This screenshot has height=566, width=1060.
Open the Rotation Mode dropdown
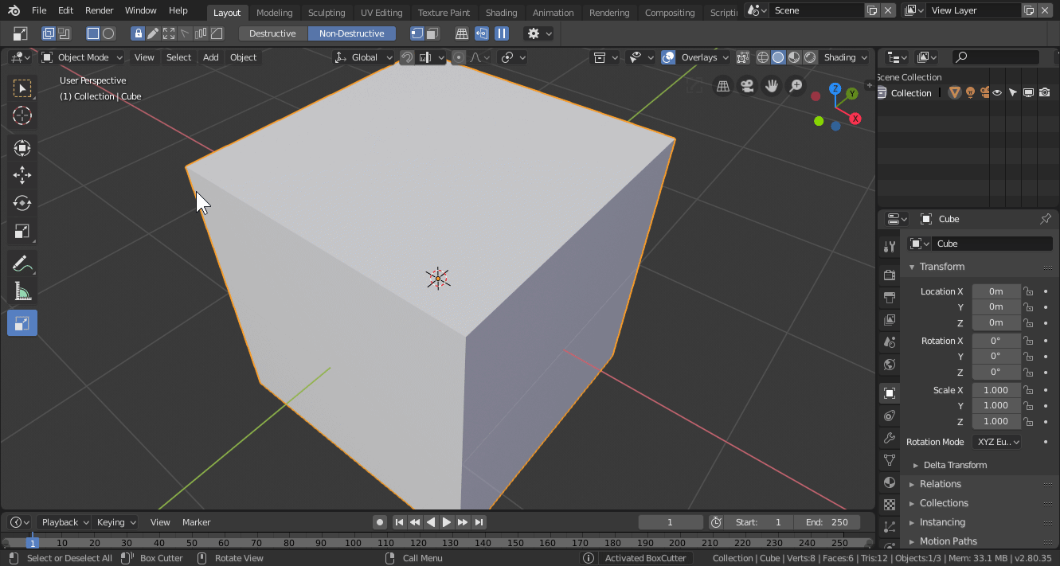pos(996,442)
